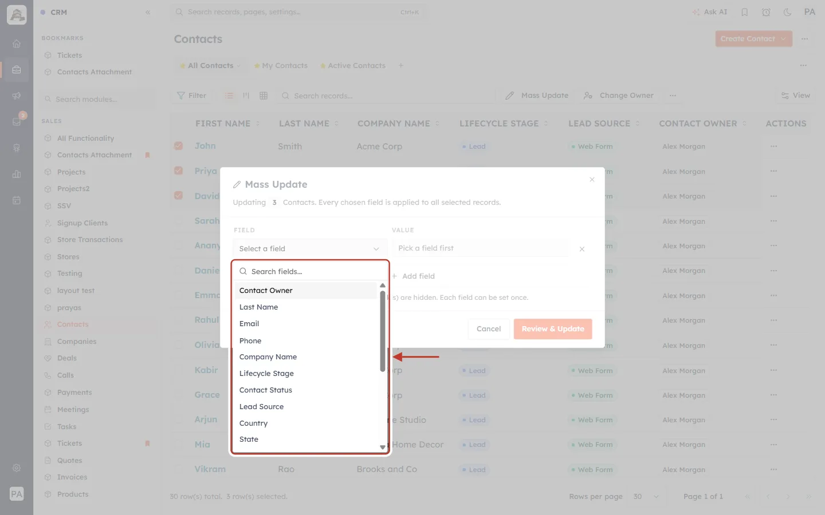Collapse the CRM sidebar with the double chevron
Image resolution: width=825 pixels, height=515 pixels.
(148, 12)
